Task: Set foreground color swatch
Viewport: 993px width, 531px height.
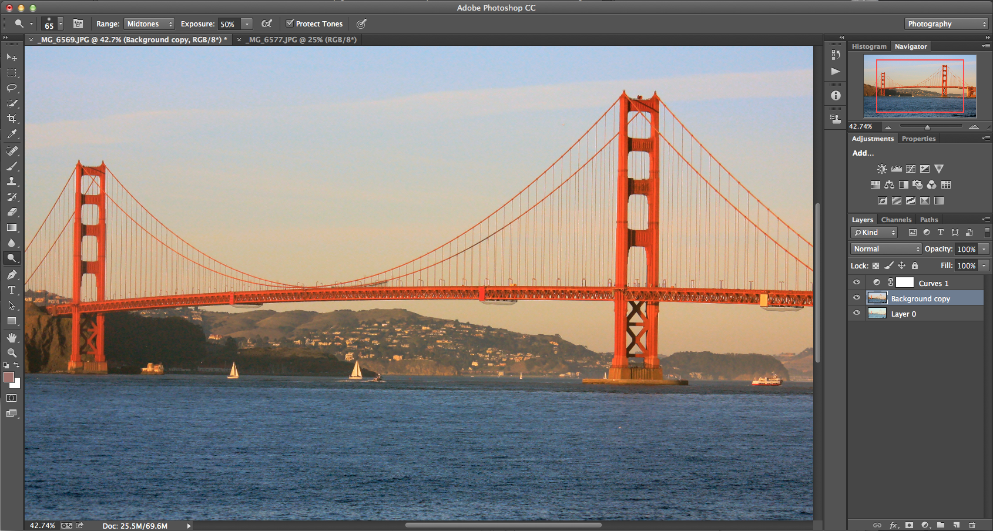Action: 9,377
